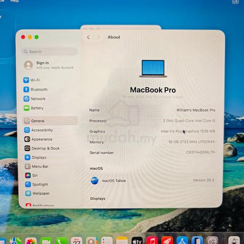244x244 pixels.
Task: Open Appearance settings
Action: click(x=38, y=139)
